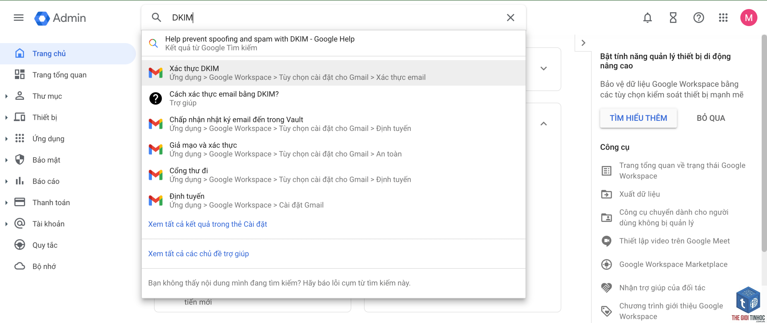Open Thiết lập video trên Google Meet
Screen dimensions: 767x323
coord(674,241)
